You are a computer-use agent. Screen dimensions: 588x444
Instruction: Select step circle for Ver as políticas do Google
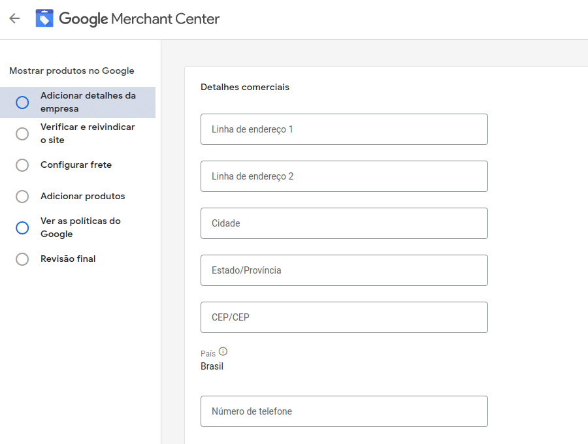coord(22,228)
